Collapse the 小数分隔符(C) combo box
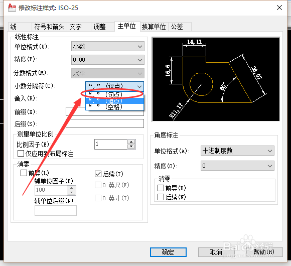 [114, 86]
